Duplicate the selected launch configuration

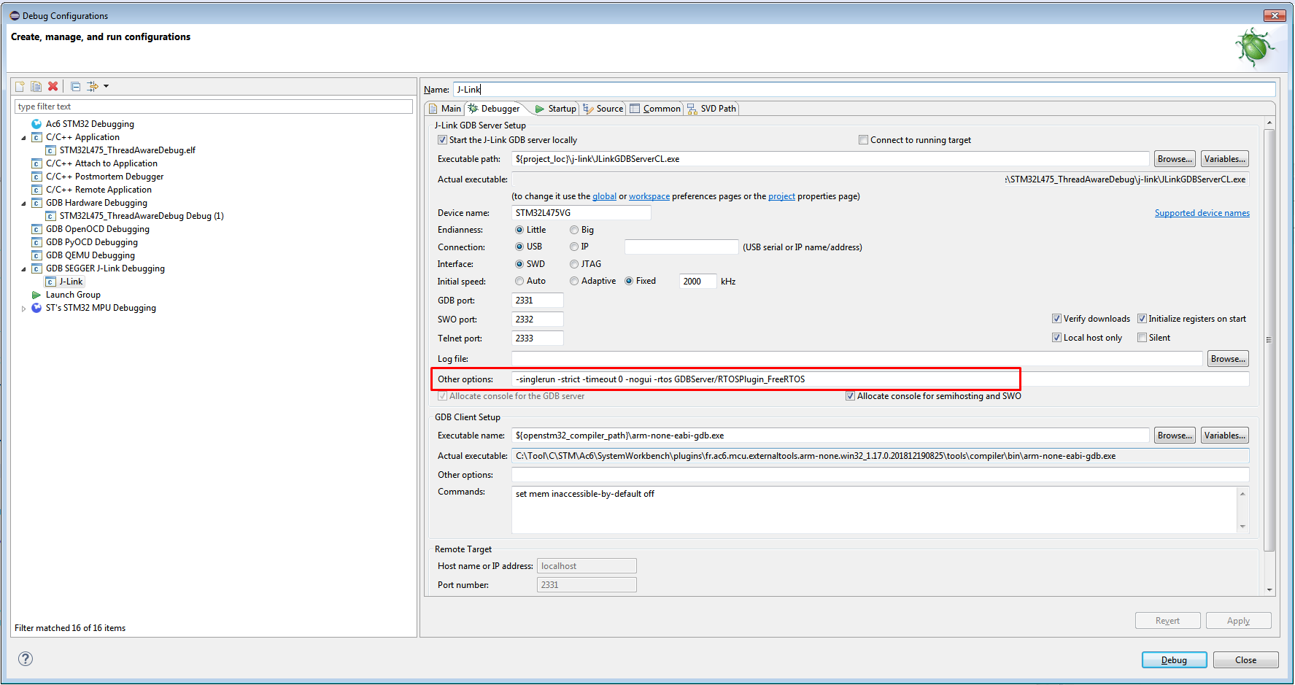click(x=36, y=87)
